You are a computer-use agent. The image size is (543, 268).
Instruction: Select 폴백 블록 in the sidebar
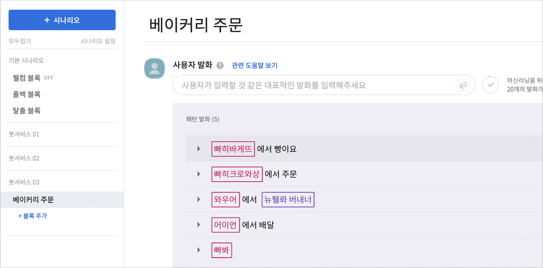click(x=27, y=95)
